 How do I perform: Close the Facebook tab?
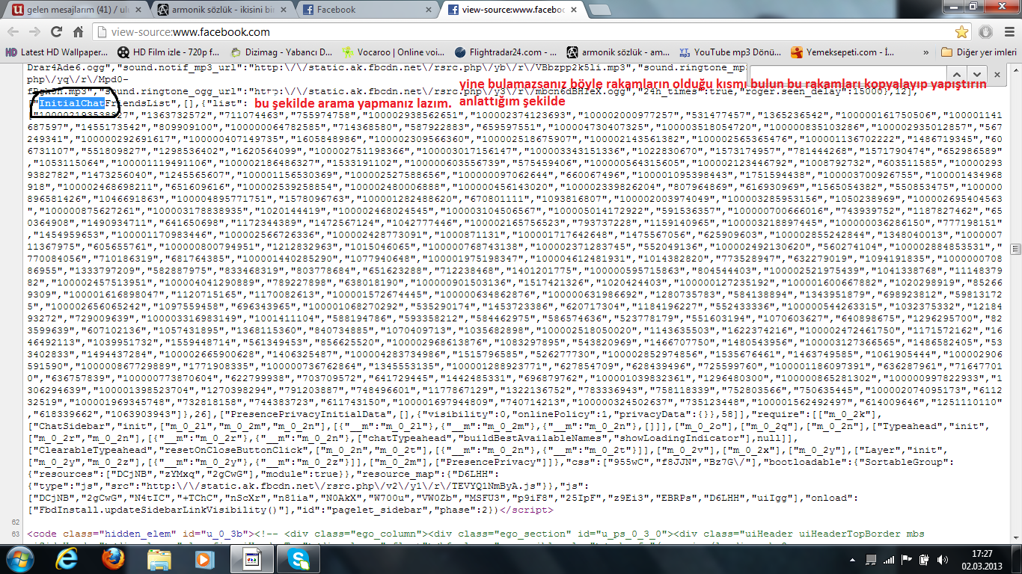(427, 10)
